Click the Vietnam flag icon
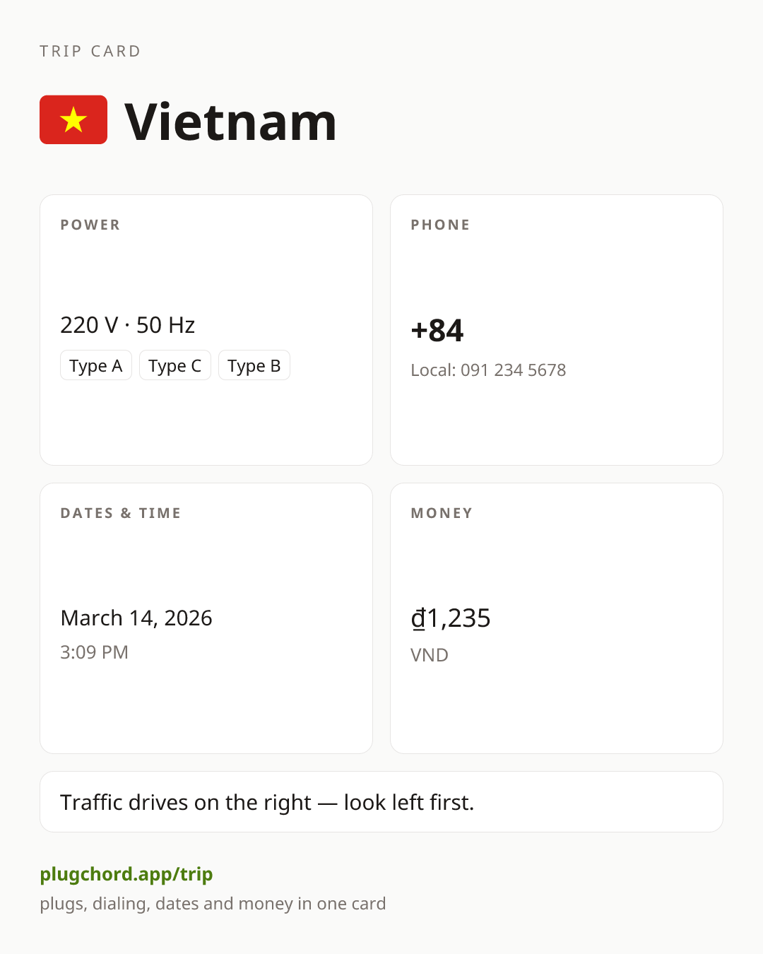Image resolution: width=763 pixels, height=954 pixels. (x=73, y=119)
